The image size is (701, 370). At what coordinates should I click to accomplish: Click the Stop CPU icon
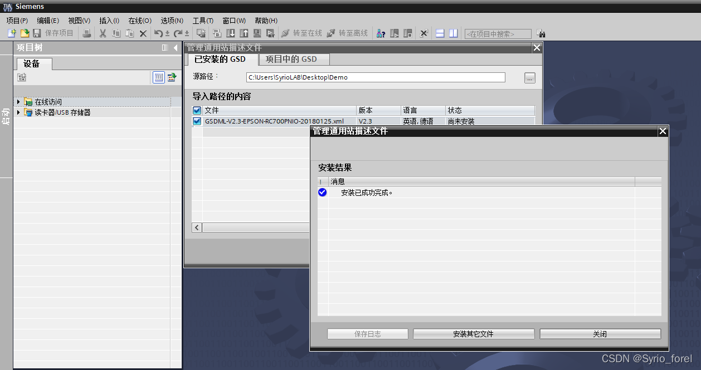click(408, 33)
